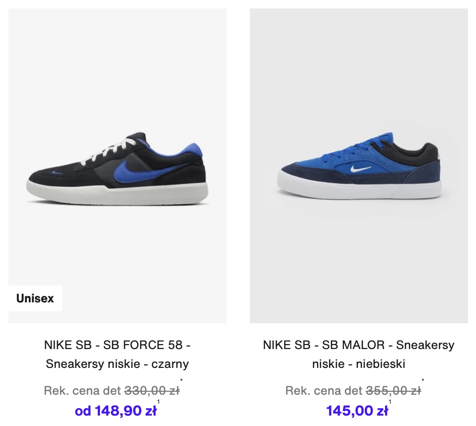Image resolution: width=476 pixels, height=426 pixels.
Task: Select the crossed-out 330,00 zł price
Action: pyautogui.click(x=152, y=390)
